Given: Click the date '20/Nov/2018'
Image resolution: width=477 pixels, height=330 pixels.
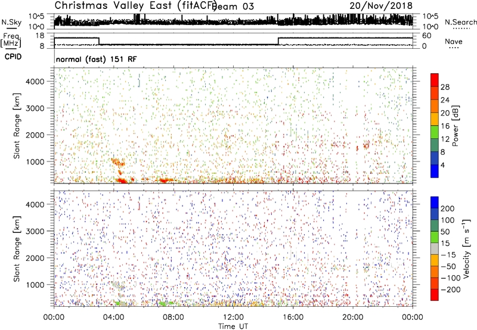Looking at the screenshot, I should click(381, 6).
